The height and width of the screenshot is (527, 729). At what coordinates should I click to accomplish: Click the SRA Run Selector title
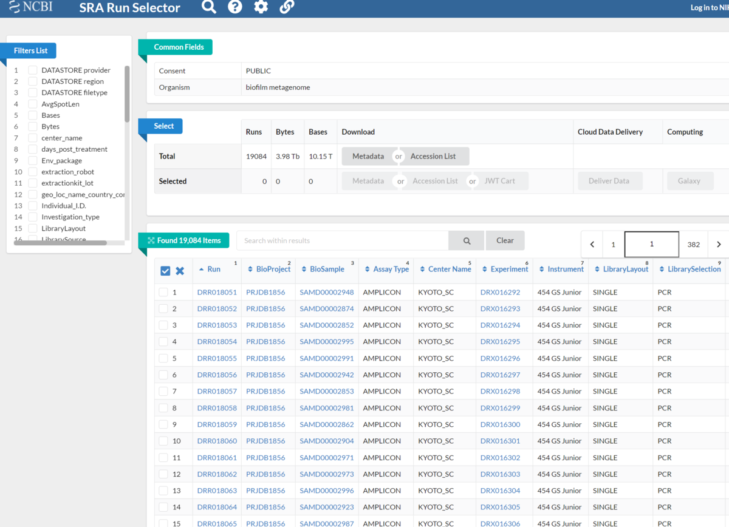[x=129, y=8]
